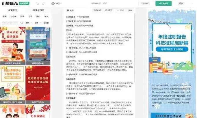This screenshot has width=197, height=118.
Task: Click the 已收藏 filter
Action: click(46, 23)
